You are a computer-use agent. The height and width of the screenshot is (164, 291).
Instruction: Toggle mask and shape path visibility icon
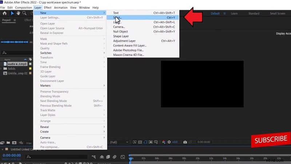tap(145, 142)
